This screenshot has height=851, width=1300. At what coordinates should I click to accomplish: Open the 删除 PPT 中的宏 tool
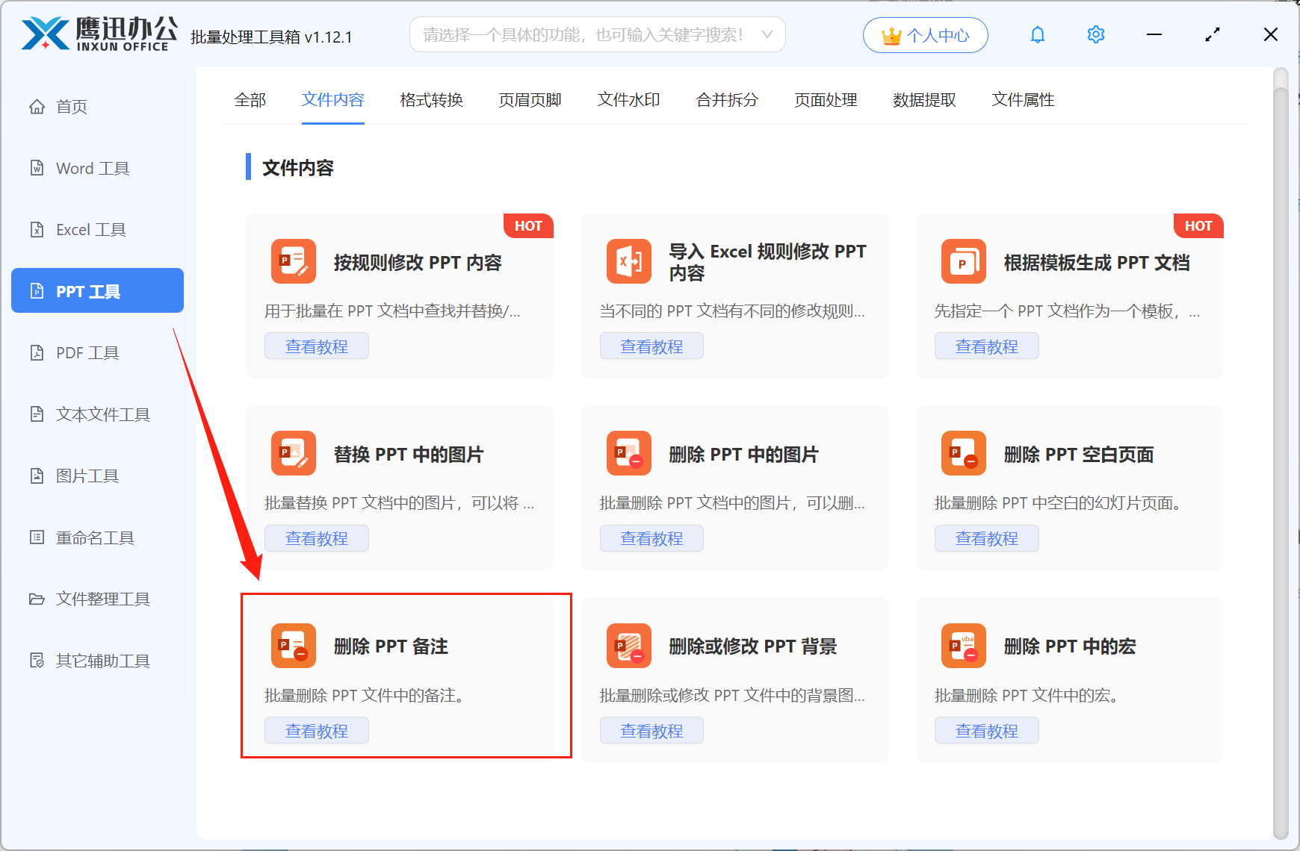[1070, 646]
